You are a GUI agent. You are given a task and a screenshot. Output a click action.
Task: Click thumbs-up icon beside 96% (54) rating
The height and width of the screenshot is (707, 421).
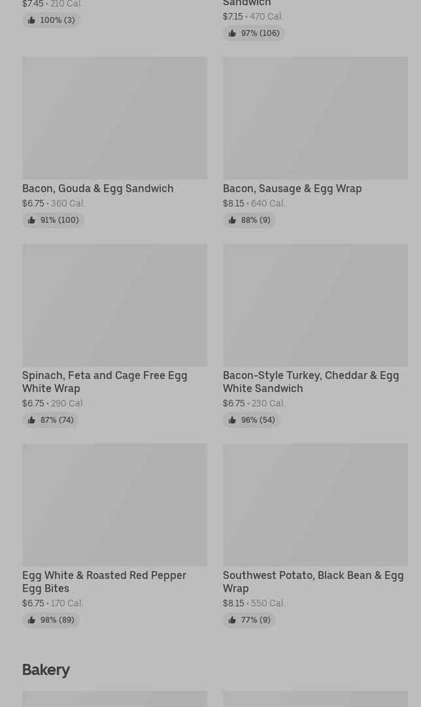(x=232, y=420)
